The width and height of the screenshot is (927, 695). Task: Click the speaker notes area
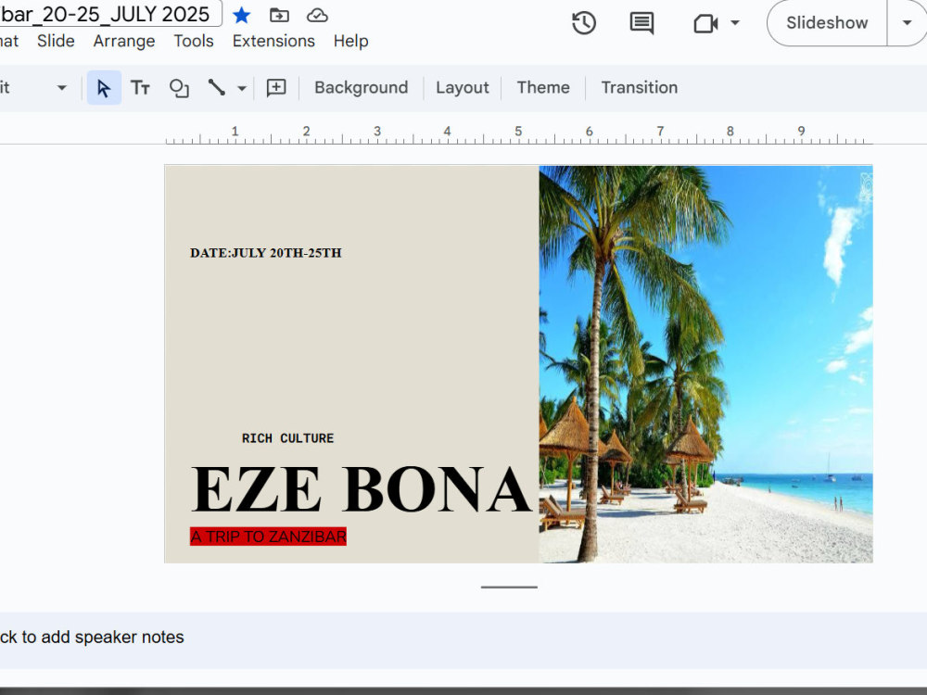[463, 640]
